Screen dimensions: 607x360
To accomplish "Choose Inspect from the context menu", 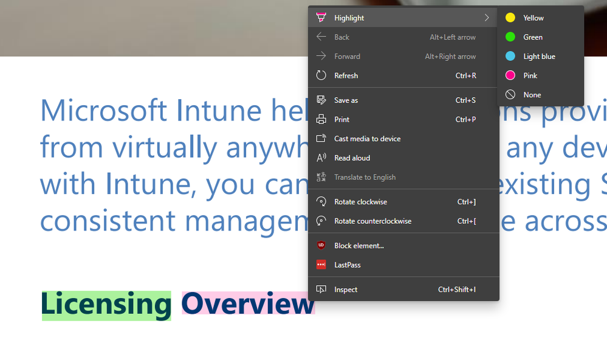I will click(x=403, y=289).
